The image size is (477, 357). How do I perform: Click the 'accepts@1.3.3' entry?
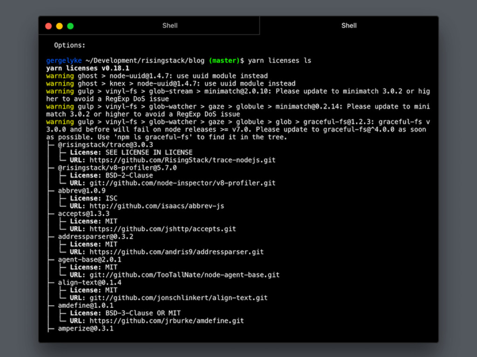84,213
